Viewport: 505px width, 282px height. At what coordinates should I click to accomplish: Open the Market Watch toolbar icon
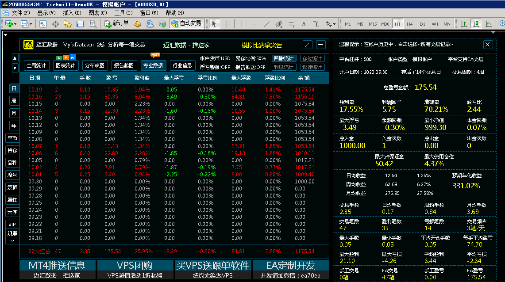tap(43, 24)
